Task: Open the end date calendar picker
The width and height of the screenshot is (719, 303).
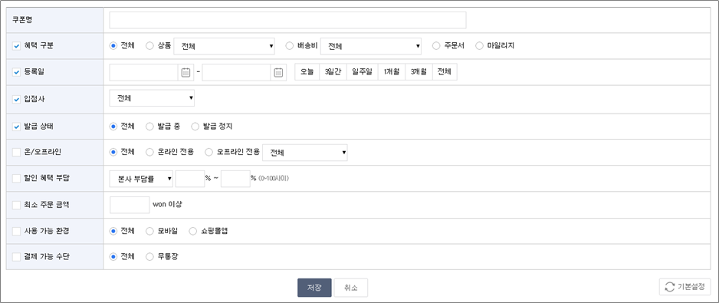Action: [x=278, y=73]
